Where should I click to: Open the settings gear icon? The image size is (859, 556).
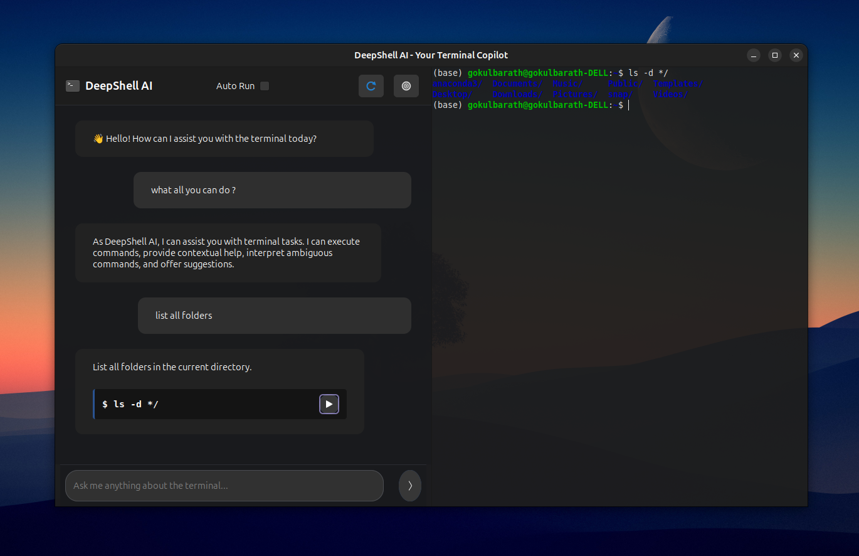pyautogui.click(x=406, y=86)
